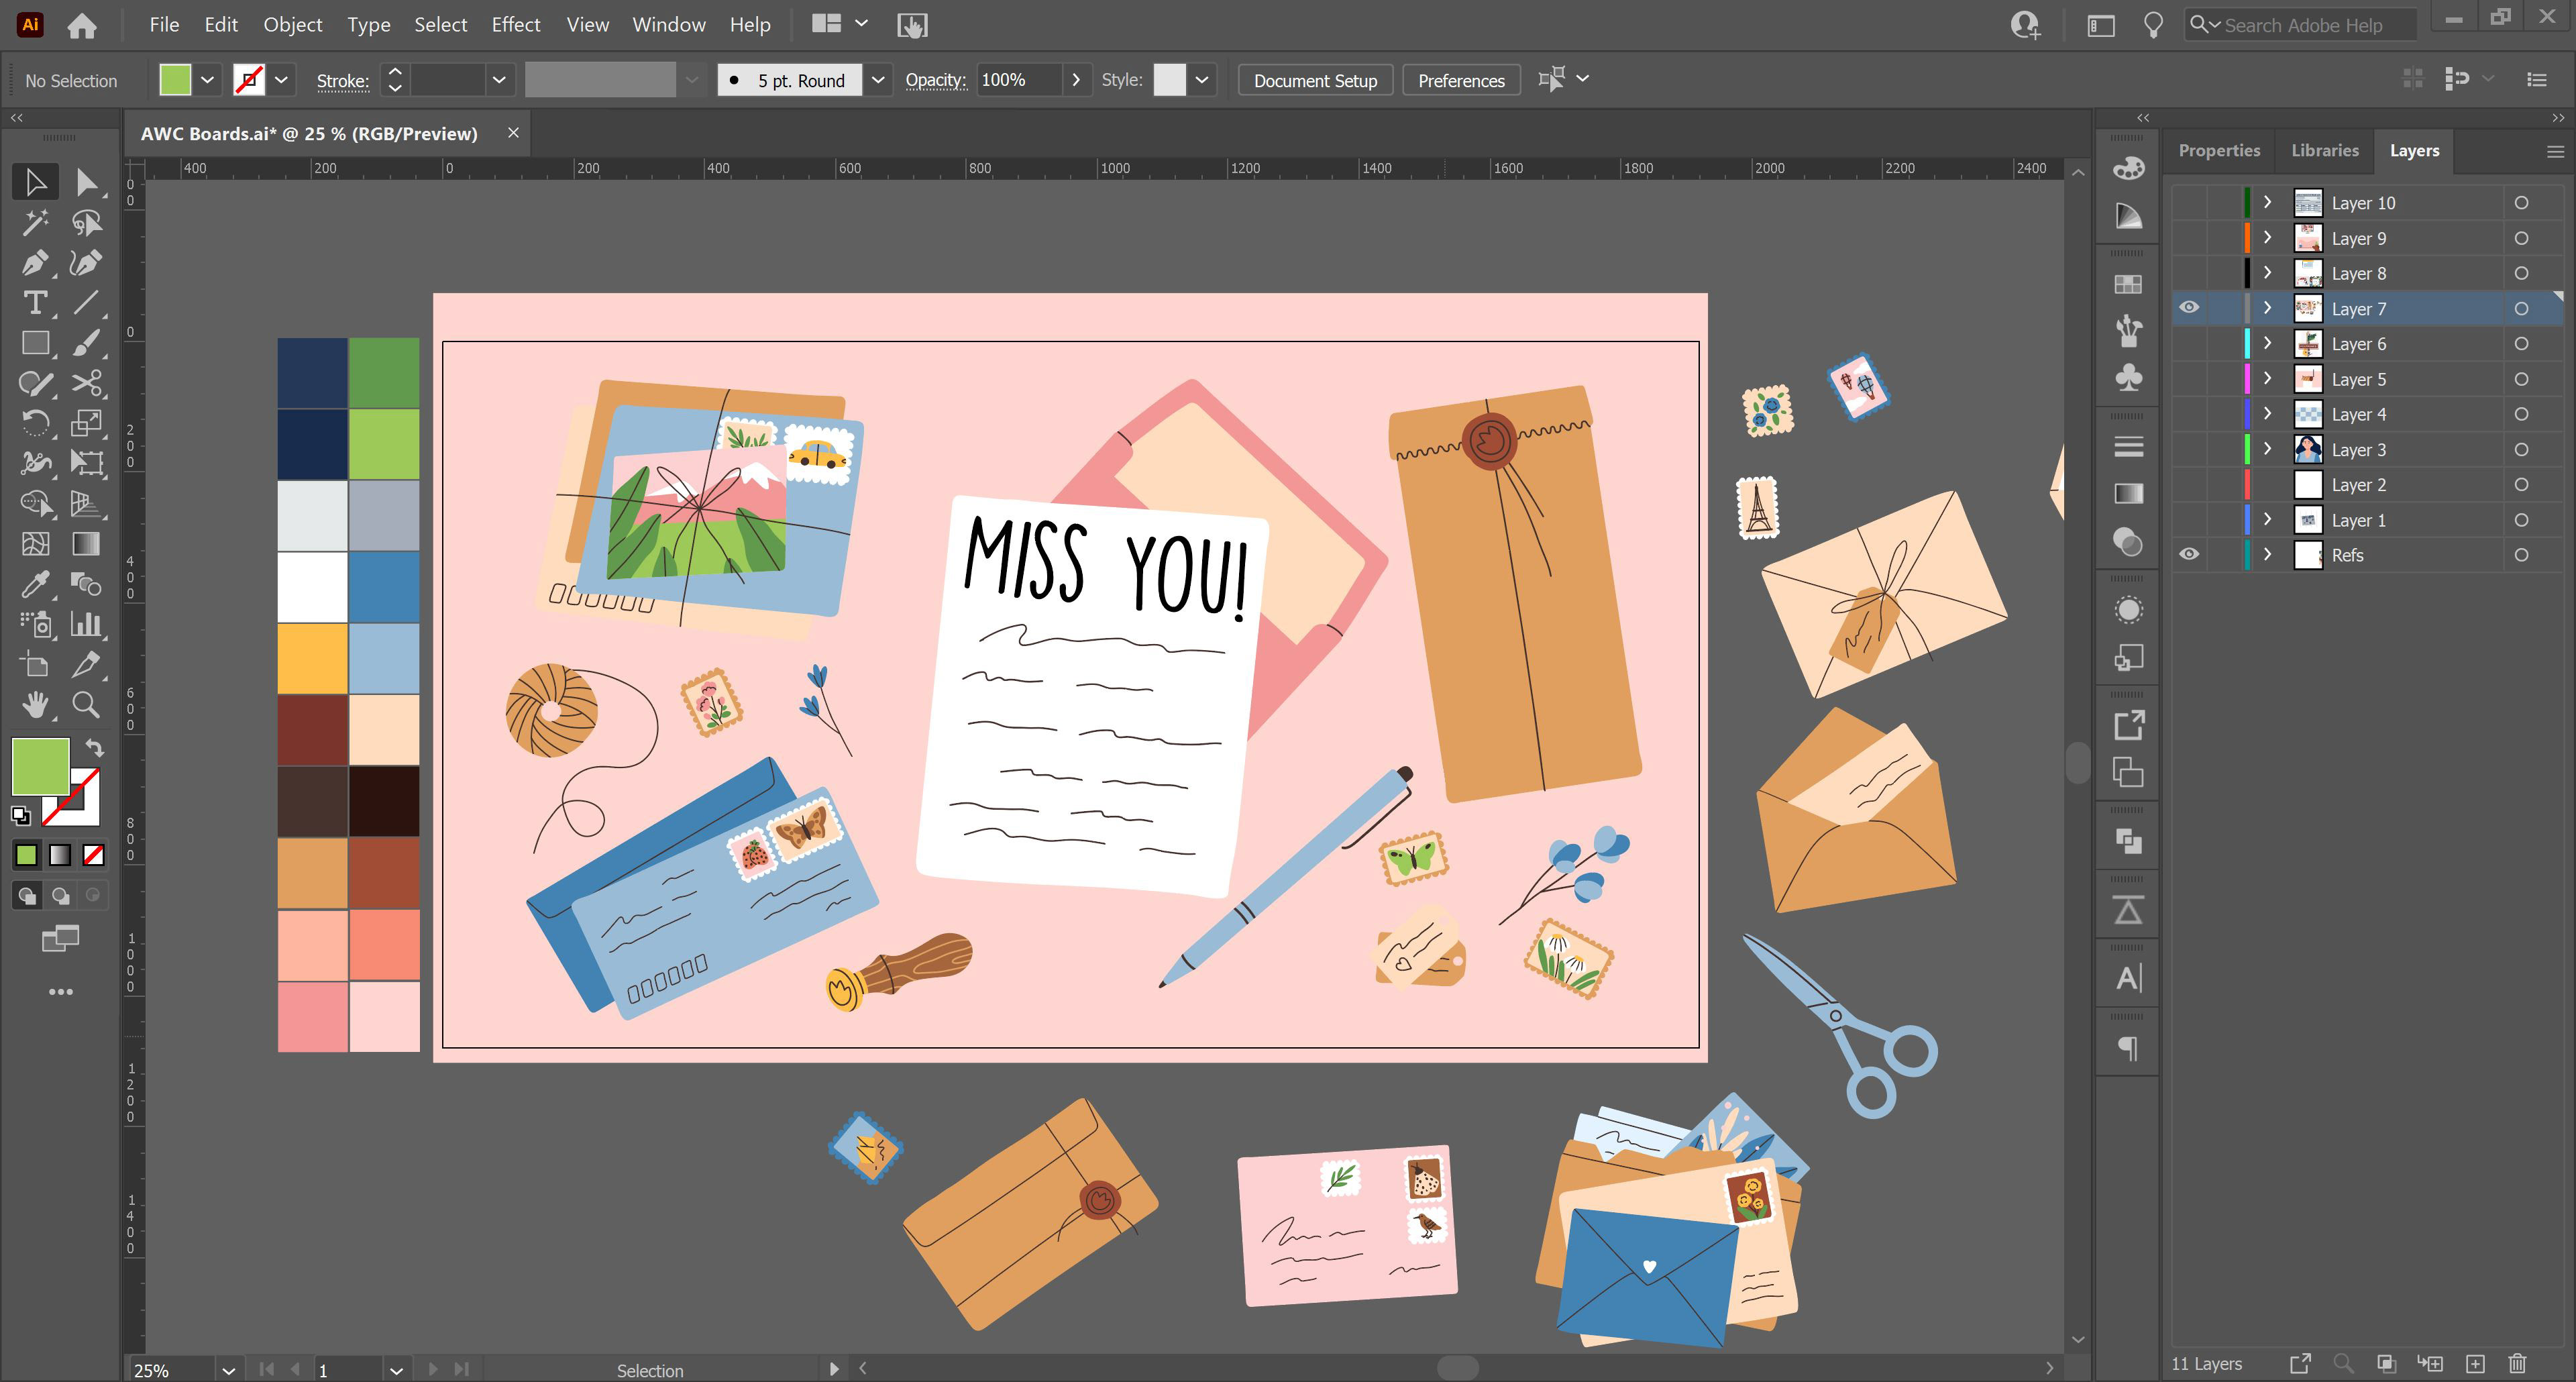Show Layer 10 via its visibility box
This screenshot has height=1382, width=2576.
coord(2189,203)
